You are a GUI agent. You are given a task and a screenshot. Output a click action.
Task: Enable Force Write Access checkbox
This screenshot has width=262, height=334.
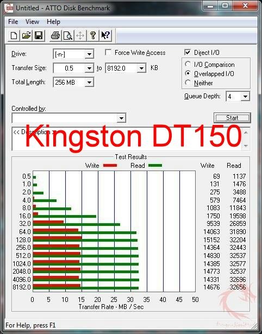click(x=108, y=52)
